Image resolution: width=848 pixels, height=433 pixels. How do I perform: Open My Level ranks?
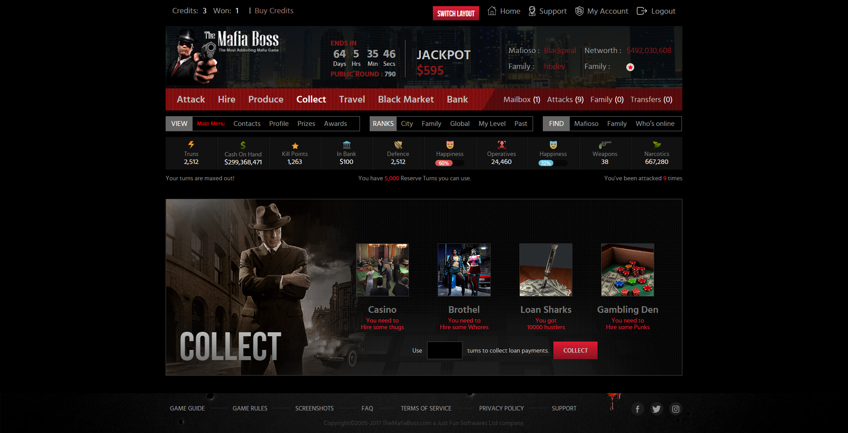click(x=492, y=124)
